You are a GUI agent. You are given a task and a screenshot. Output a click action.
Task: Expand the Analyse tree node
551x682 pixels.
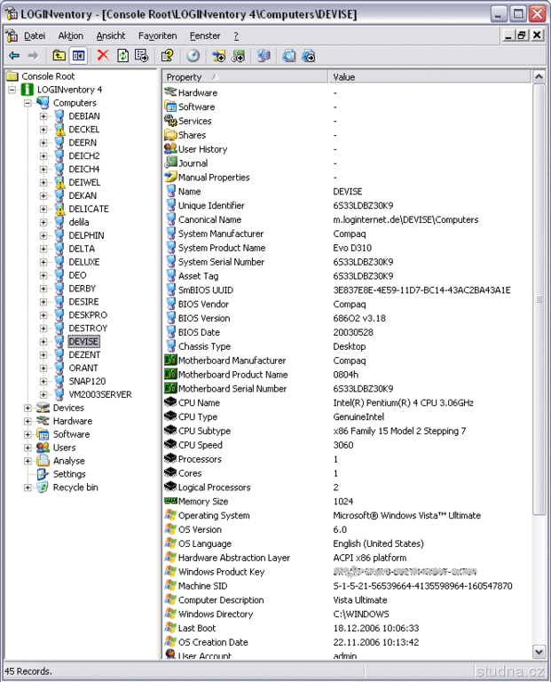pyautogui.click(x=28, y=461)
